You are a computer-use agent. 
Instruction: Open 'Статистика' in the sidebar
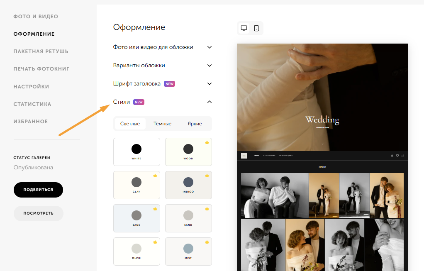click(32, 104)
